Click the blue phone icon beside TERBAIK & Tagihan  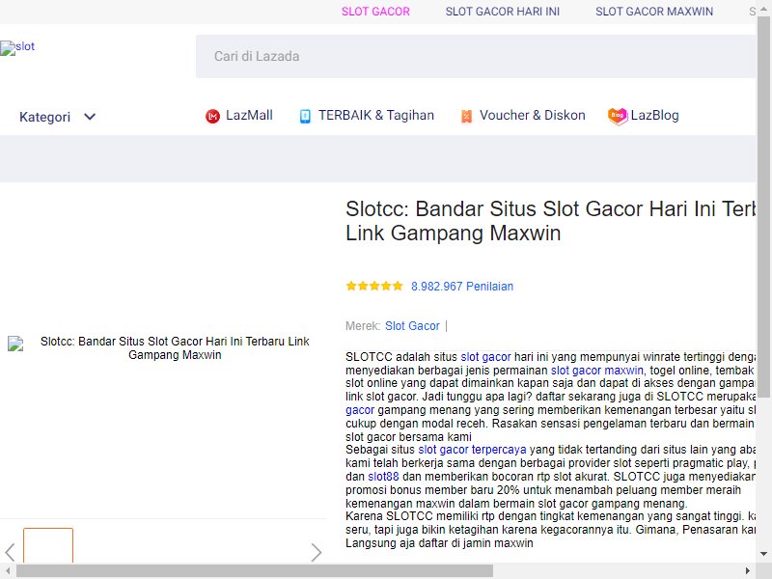click(305, 116)
